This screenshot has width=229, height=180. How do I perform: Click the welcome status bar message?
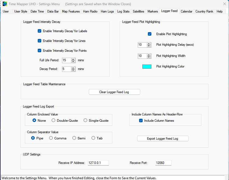click(79, 178)
